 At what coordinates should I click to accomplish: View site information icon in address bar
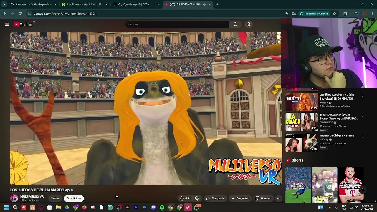click(x=29, y=14)
